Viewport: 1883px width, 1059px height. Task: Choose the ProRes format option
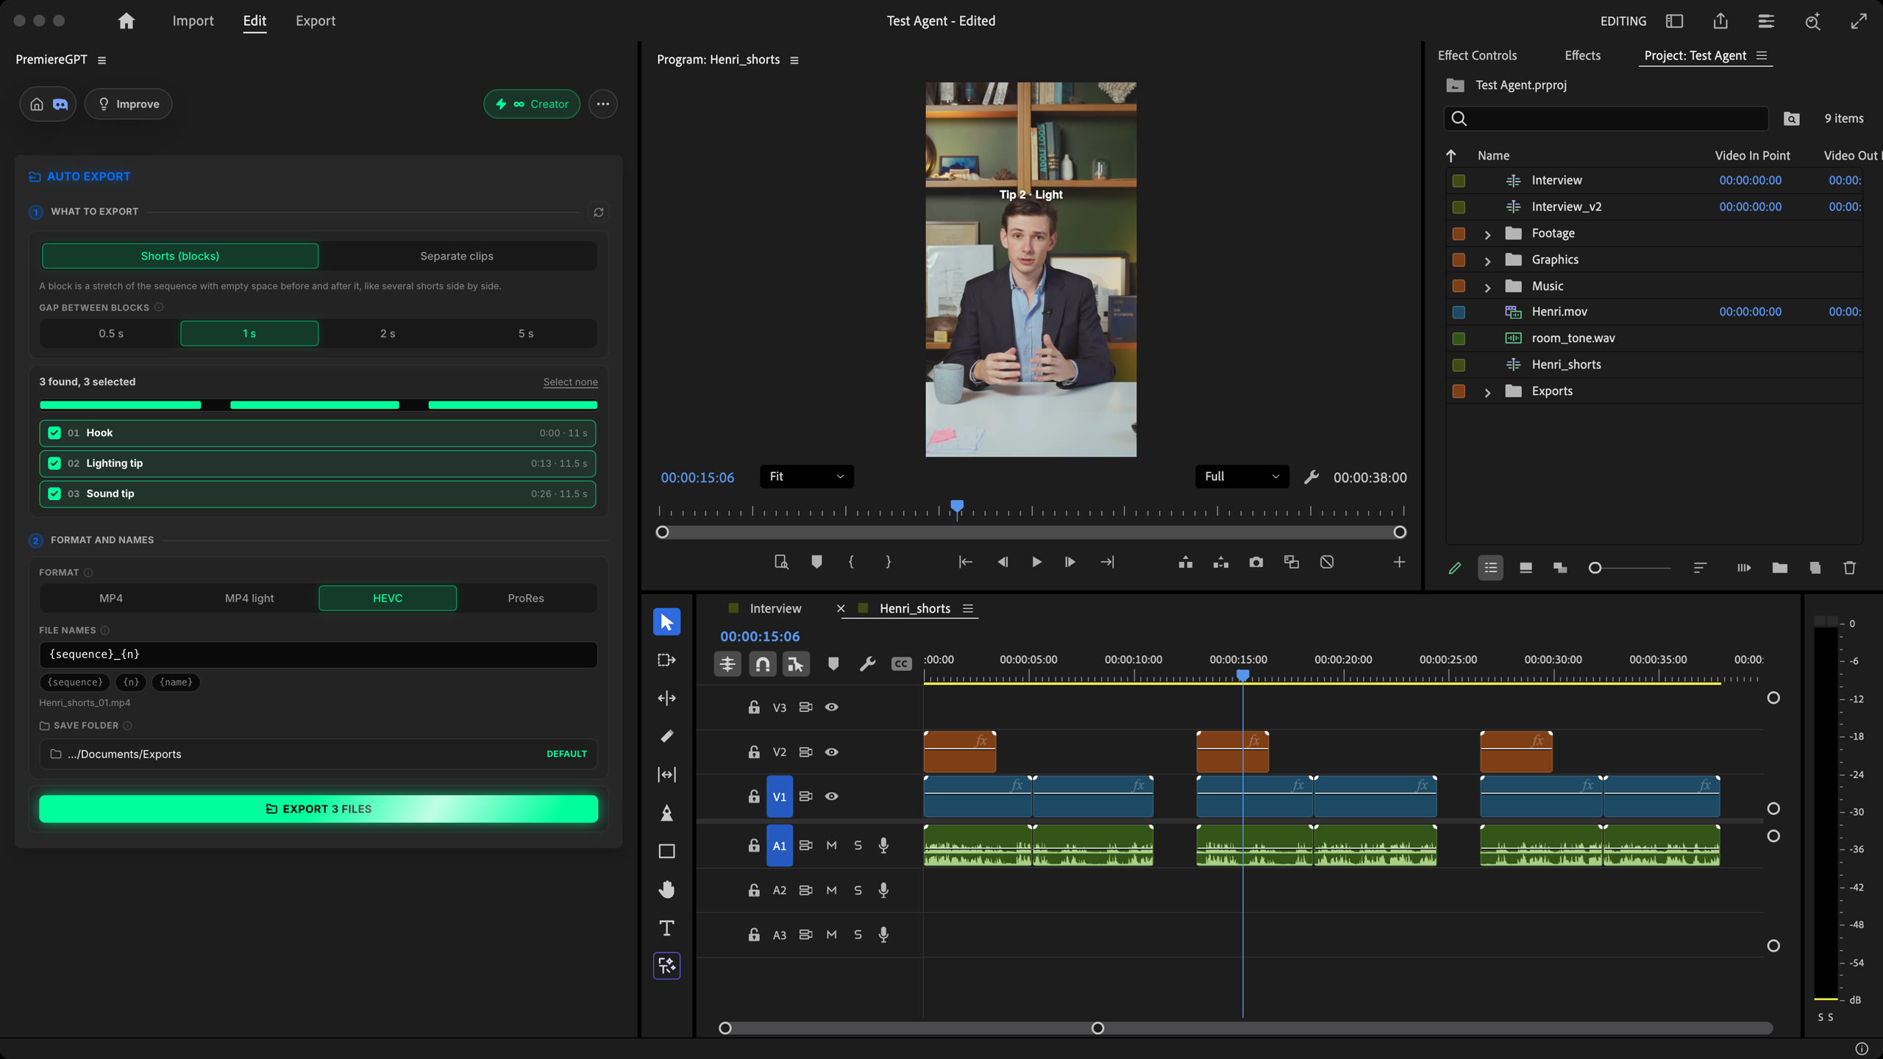click(525, 599)
